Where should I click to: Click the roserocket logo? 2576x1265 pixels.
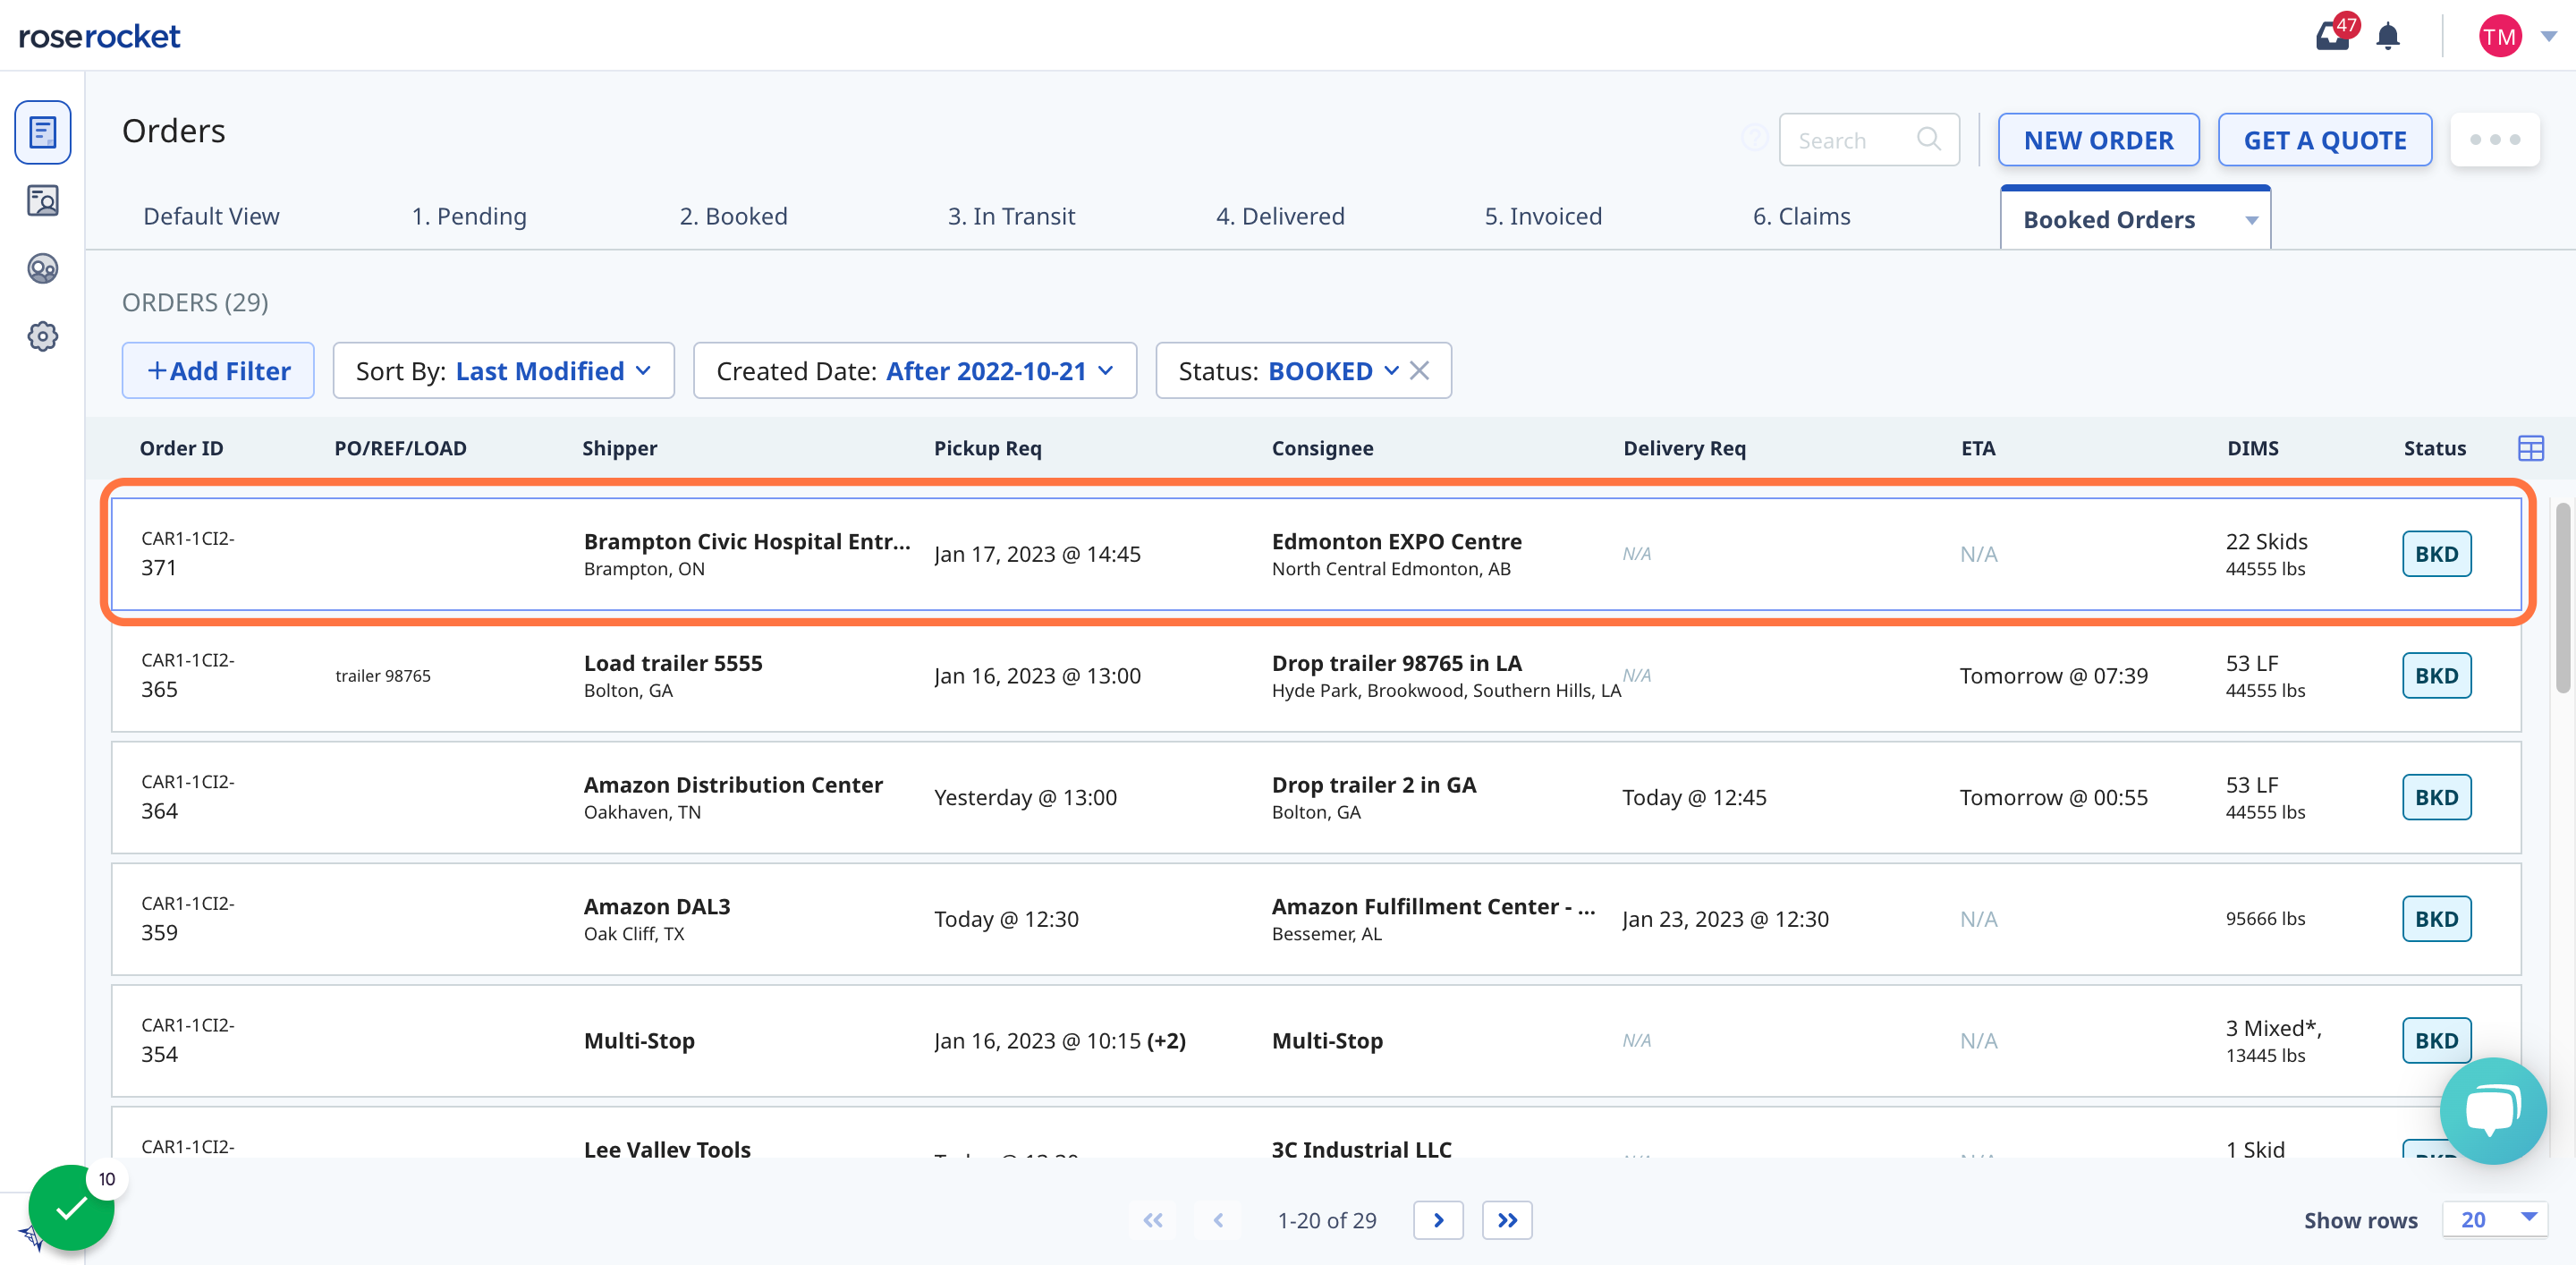99,36
